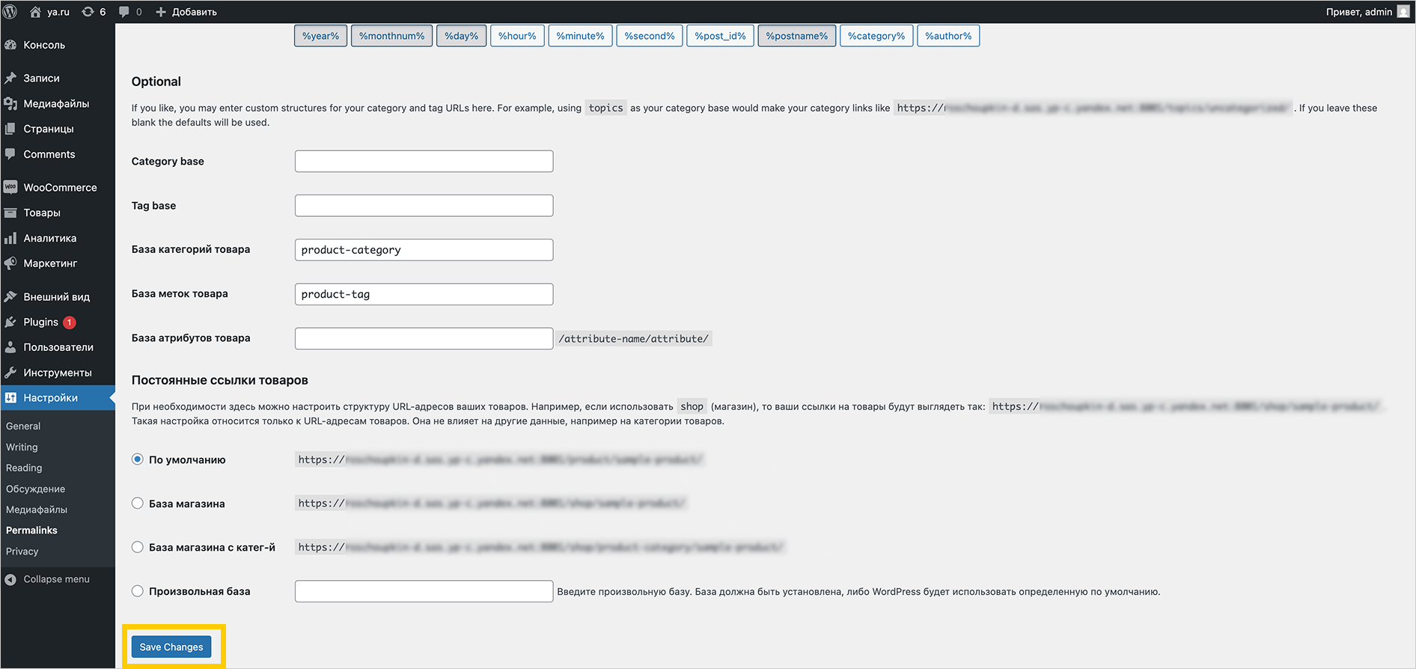Click the Save Changes button
The height and width of the screenshot is (669, 1416).
(171, 647)
